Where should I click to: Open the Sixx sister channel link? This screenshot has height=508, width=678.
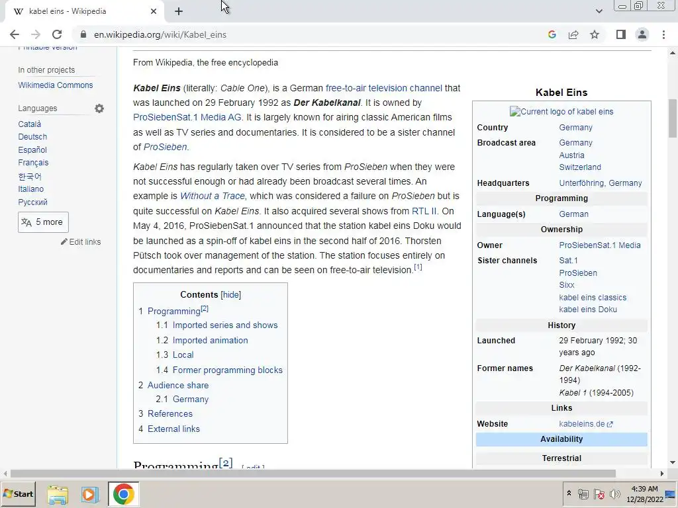(x=567, y=285)
